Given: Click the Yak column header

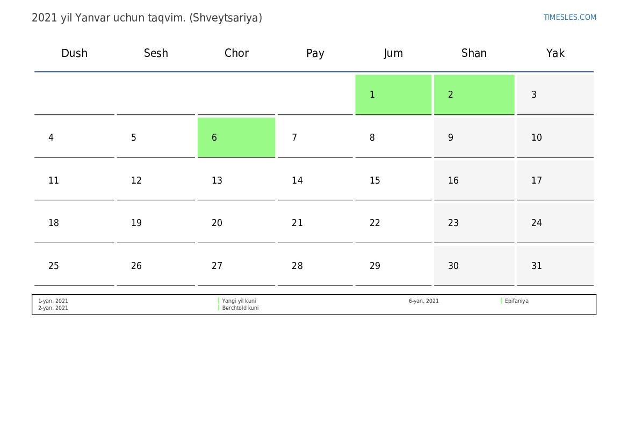Looking at the screenshot, I should coord(555,53).
